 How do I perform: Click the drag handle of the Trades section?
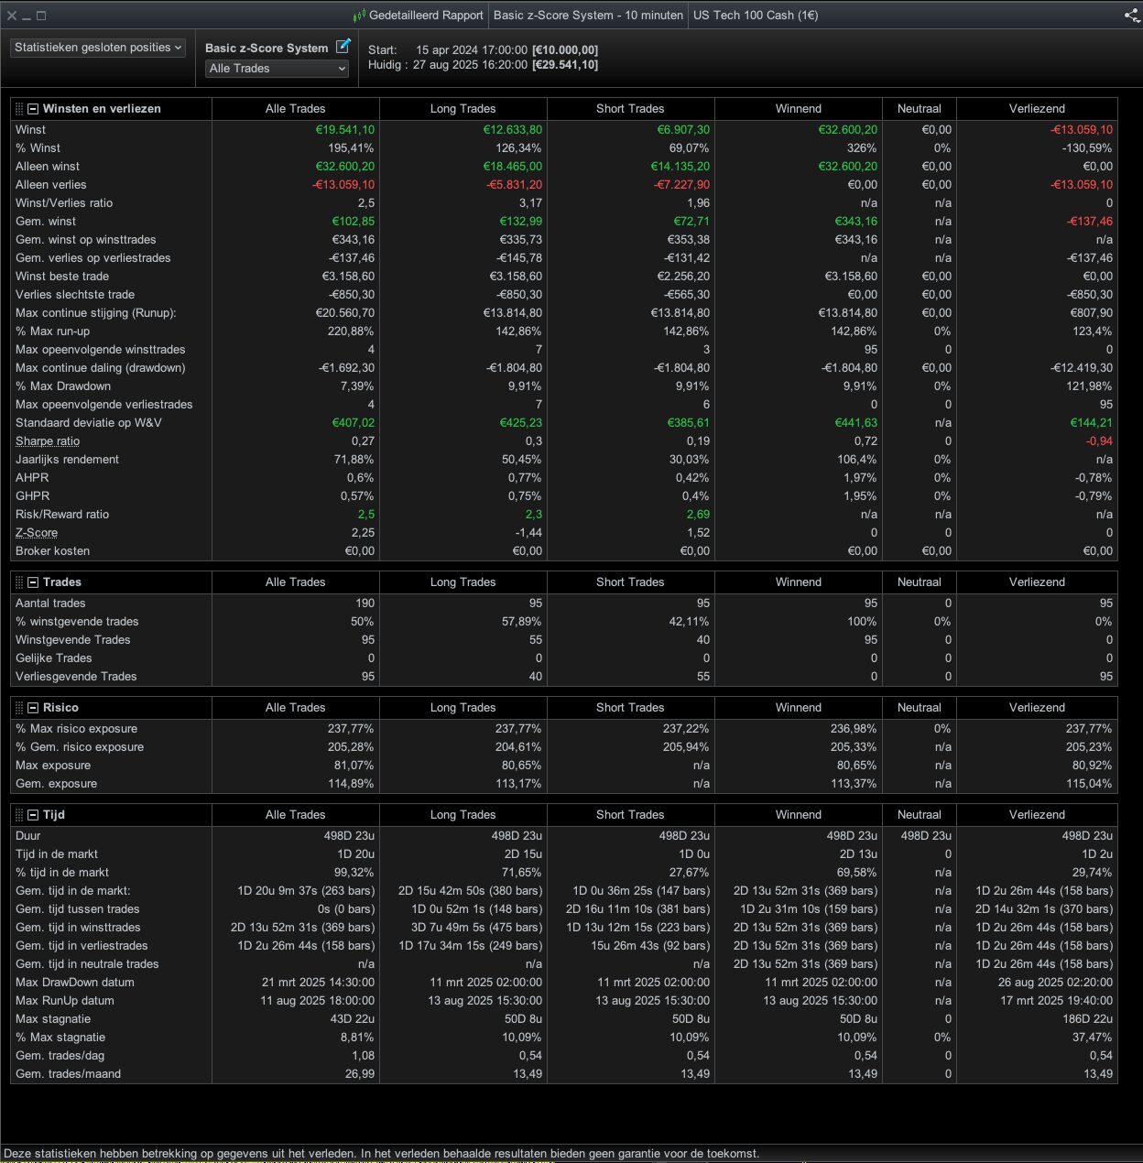(19, 581)
